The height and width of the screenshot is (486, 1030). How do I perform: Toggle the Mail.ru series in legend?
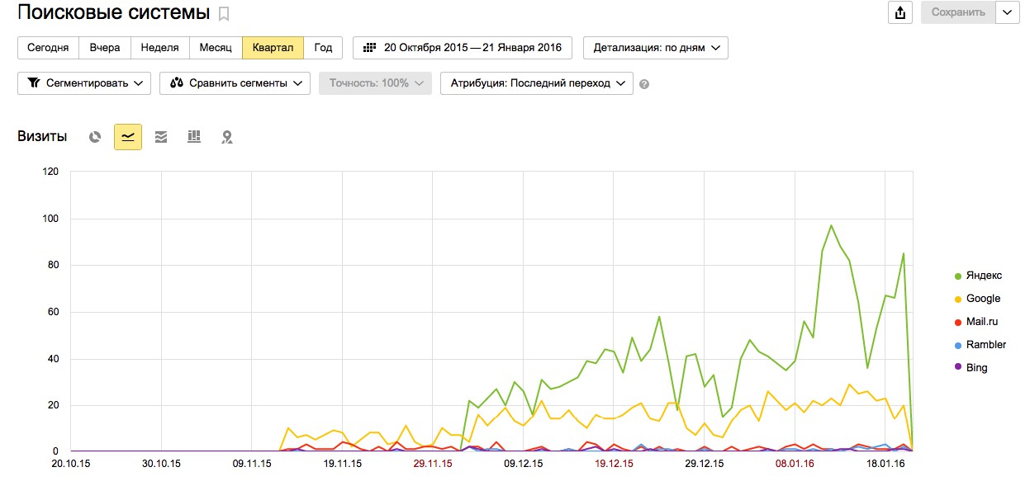point(983,322)
